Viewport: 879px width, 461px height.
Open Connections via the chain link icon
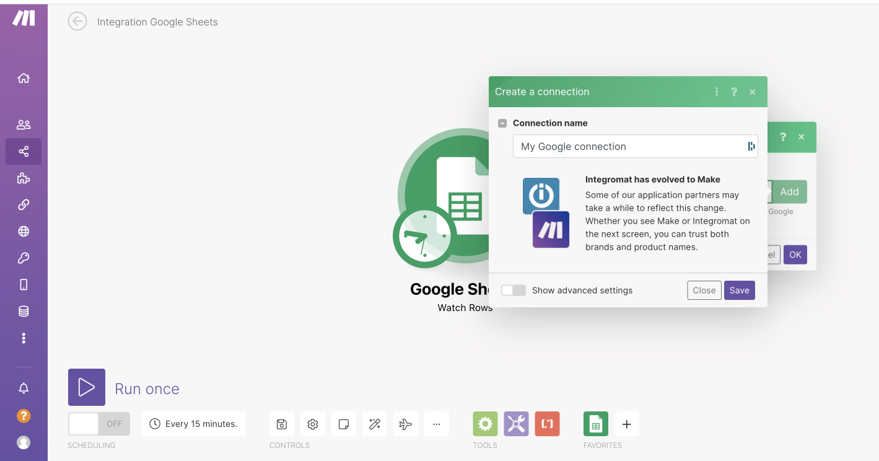coord(24,205)
